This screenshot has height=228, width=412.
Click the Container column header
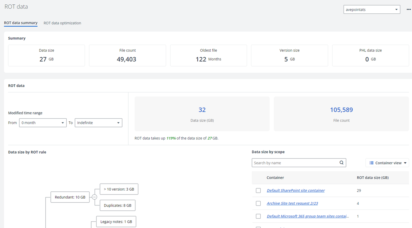coord(275,177)
